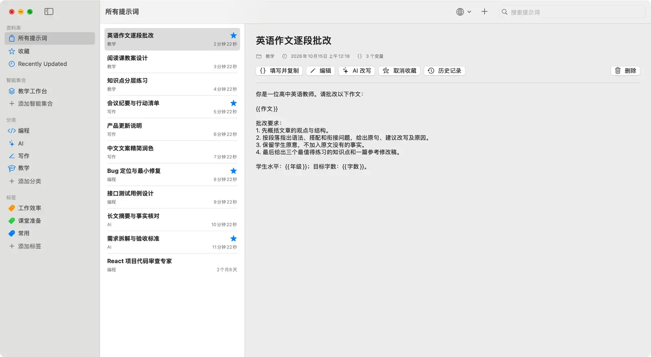The width and height of the screenshot is (651, 357).
Task: Click the 编辑 pencil button
Action: coord(321,71)
